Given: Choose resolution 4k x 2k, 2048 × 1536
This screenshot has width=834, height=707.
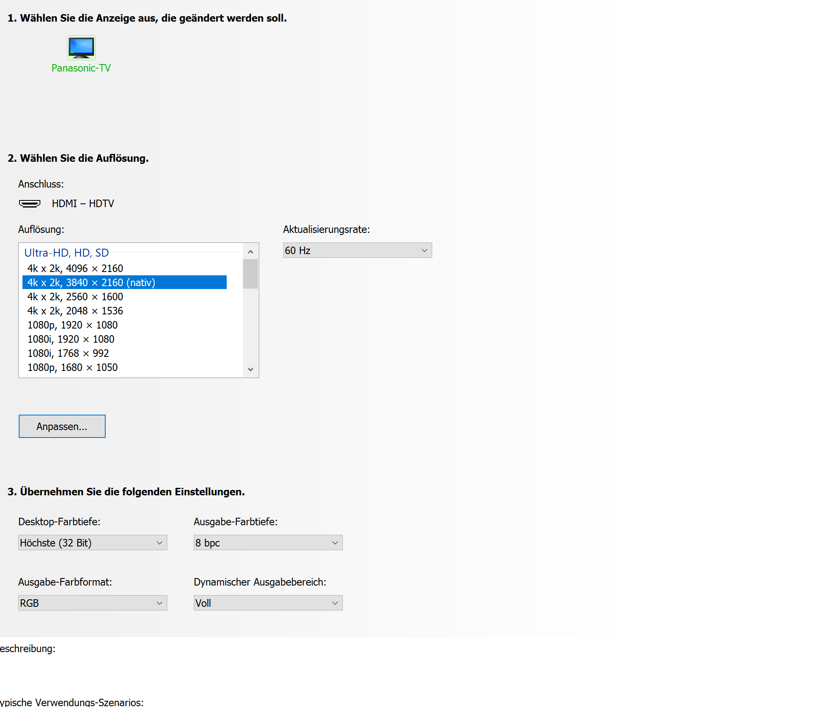Looking at the screenshot, I should pos(75,311).
